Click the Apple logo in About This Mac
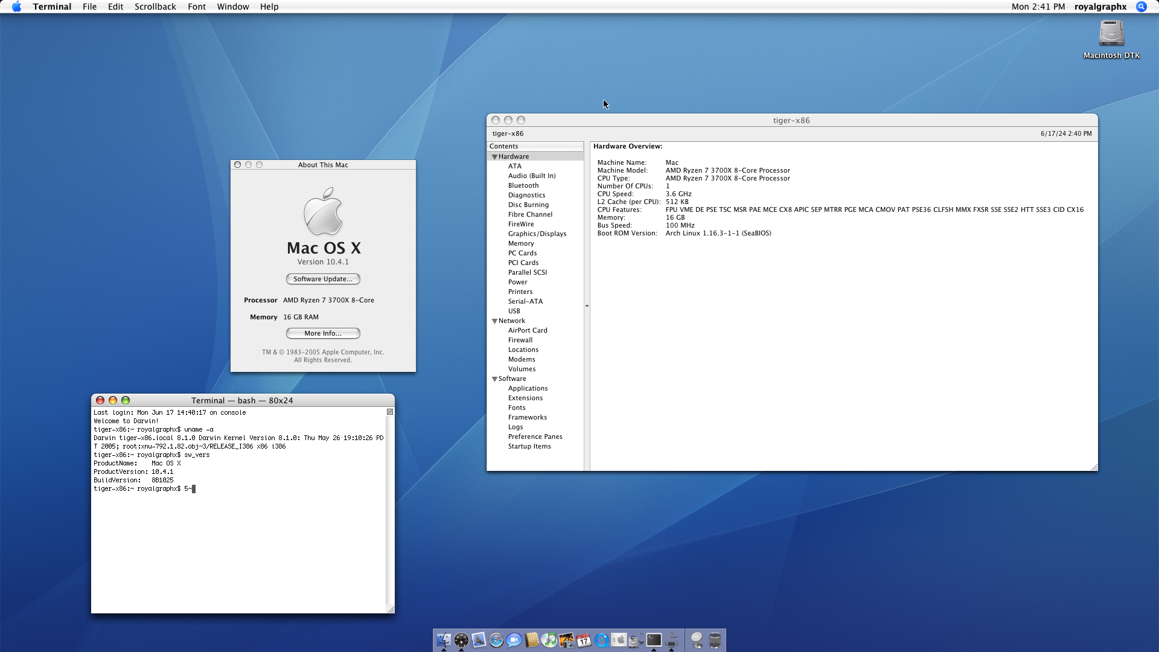Image resolution: width=1159 pixels, height=652 pixels. click(323, 211)
